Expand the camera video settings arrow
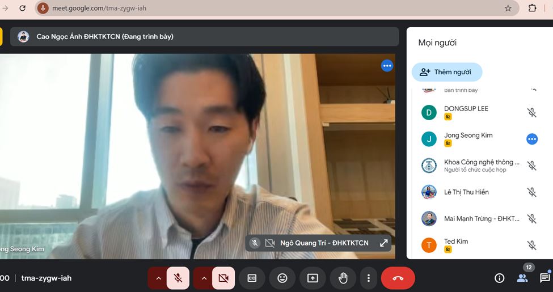 203,278
